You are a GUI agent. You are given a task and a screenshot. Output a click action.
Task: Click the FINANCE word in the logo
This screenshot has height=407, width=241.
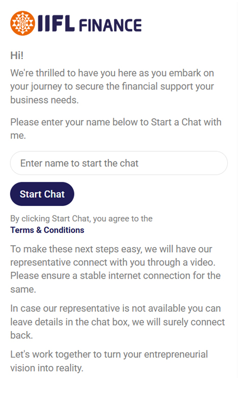click(x=110, y=25)
